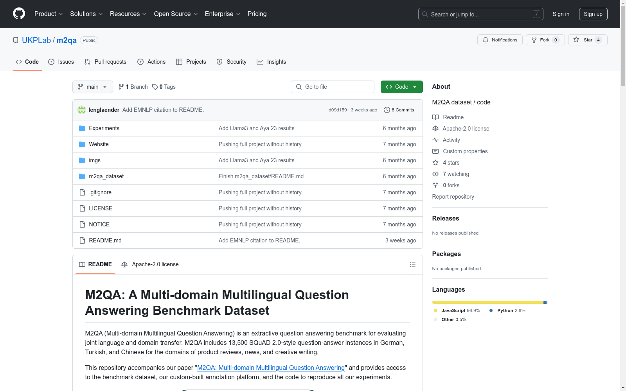This screenshot has width=626, height=391.
Task: Expand the Product menu
Action: (x=49, y=14)
